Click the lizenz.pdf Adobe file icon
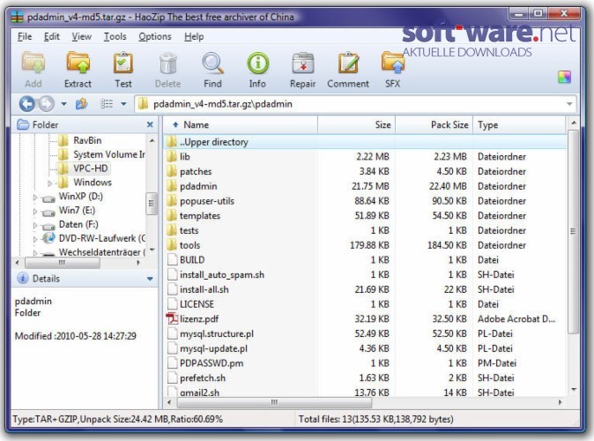 click(x=172, y=318)
